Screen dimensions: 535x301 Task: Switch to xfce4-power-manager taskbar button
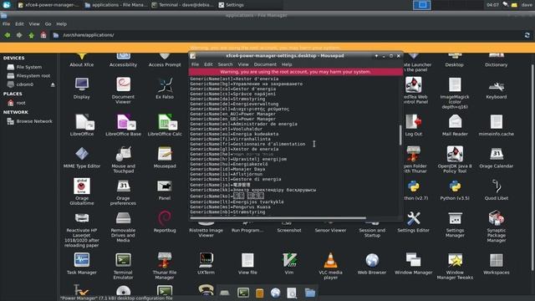[x=48, y=5]
